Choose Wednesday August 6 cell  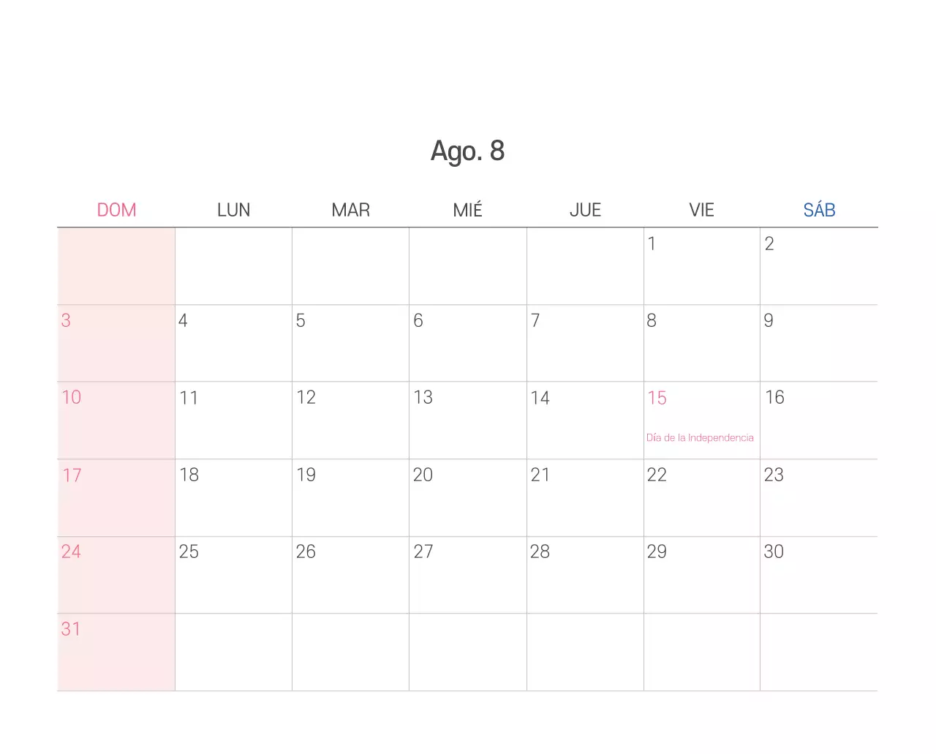(x=467, y=343)
